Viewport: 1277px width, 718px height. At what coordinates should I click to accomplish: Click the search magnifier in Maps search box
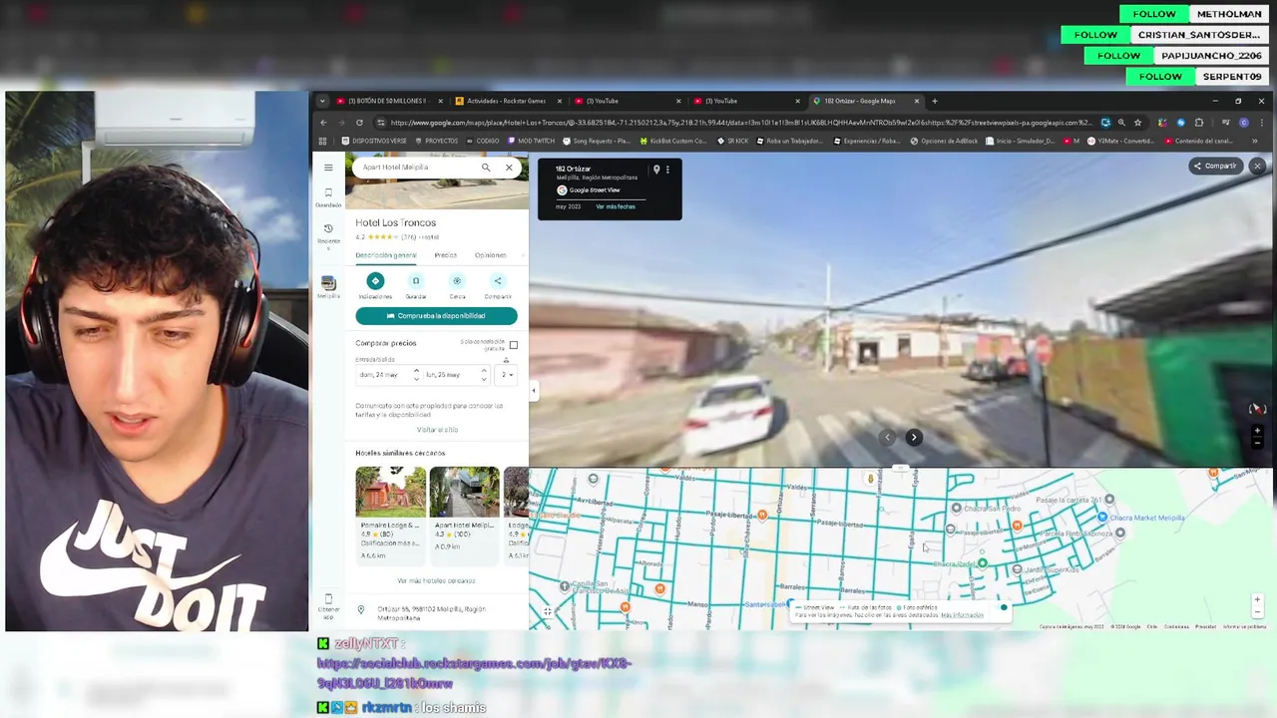[486, 168]
